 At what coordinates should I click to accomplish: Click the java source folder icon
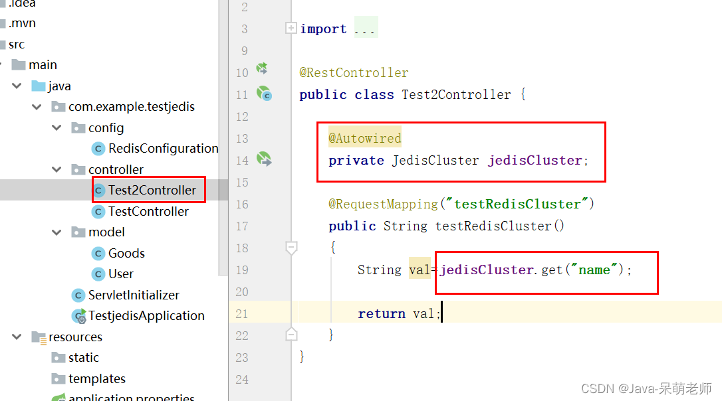point(38,86)
